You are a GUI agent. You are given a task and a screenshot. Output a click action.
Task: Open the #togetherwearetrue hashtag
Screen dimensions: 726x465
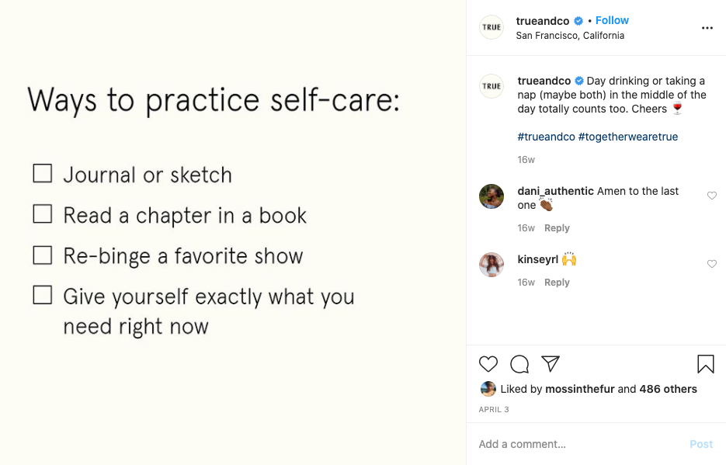click(628, 137)
